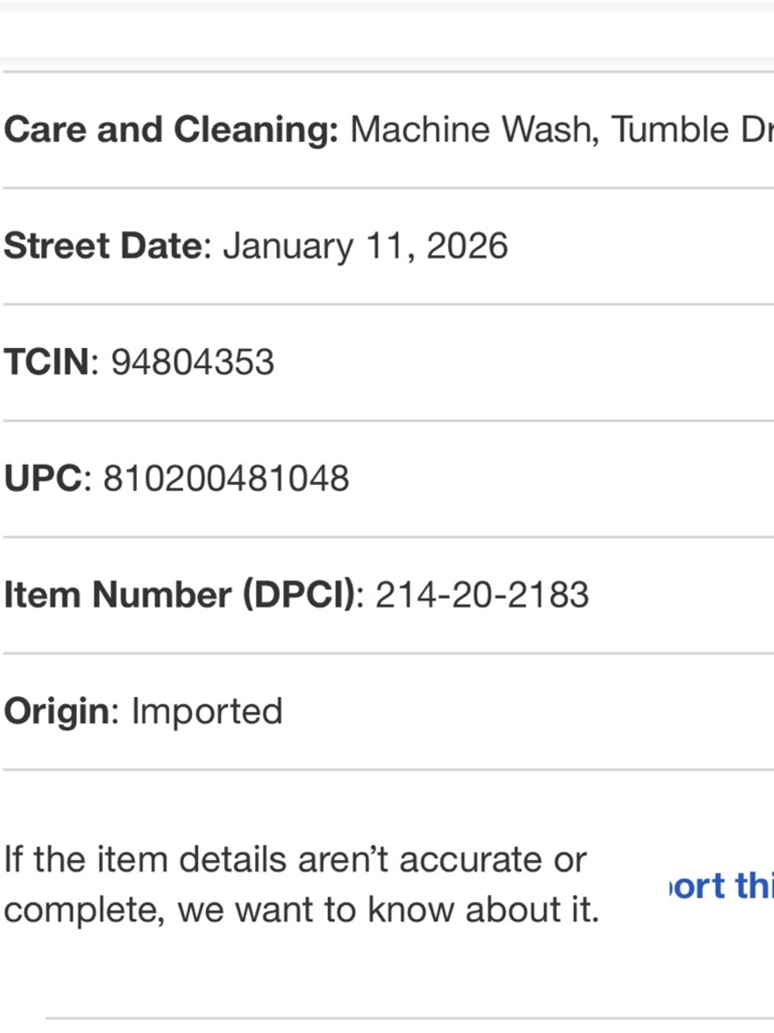
Task: Click the Origin label
Action: pos(57,711)
